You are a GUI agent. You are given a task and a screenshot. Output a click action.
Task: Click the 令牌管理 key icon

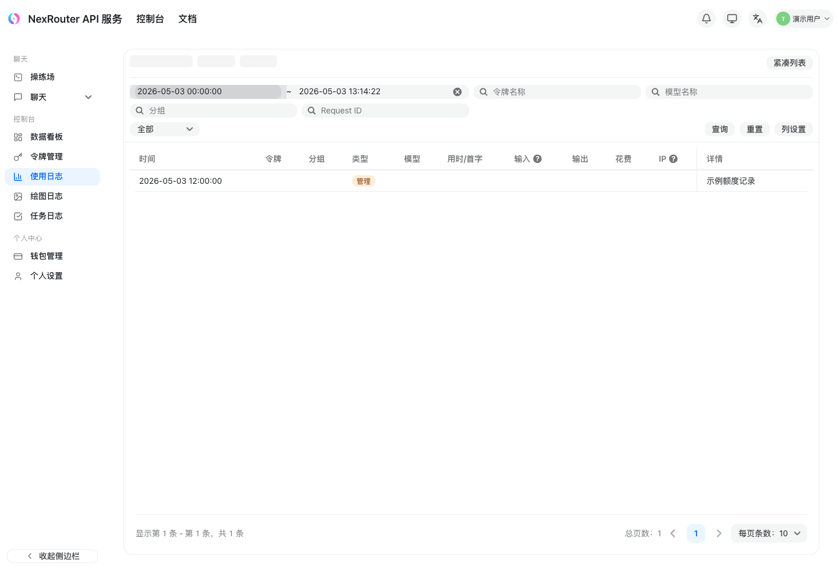click(x=18, y=156)
